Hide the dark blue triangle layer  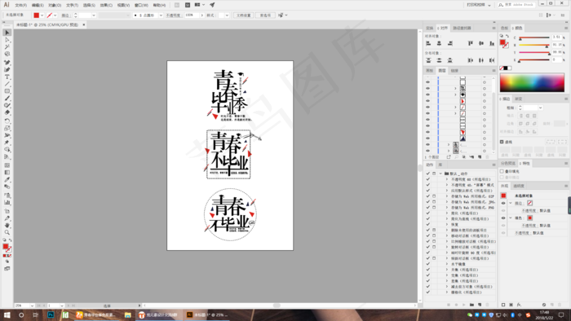[428, 139]
